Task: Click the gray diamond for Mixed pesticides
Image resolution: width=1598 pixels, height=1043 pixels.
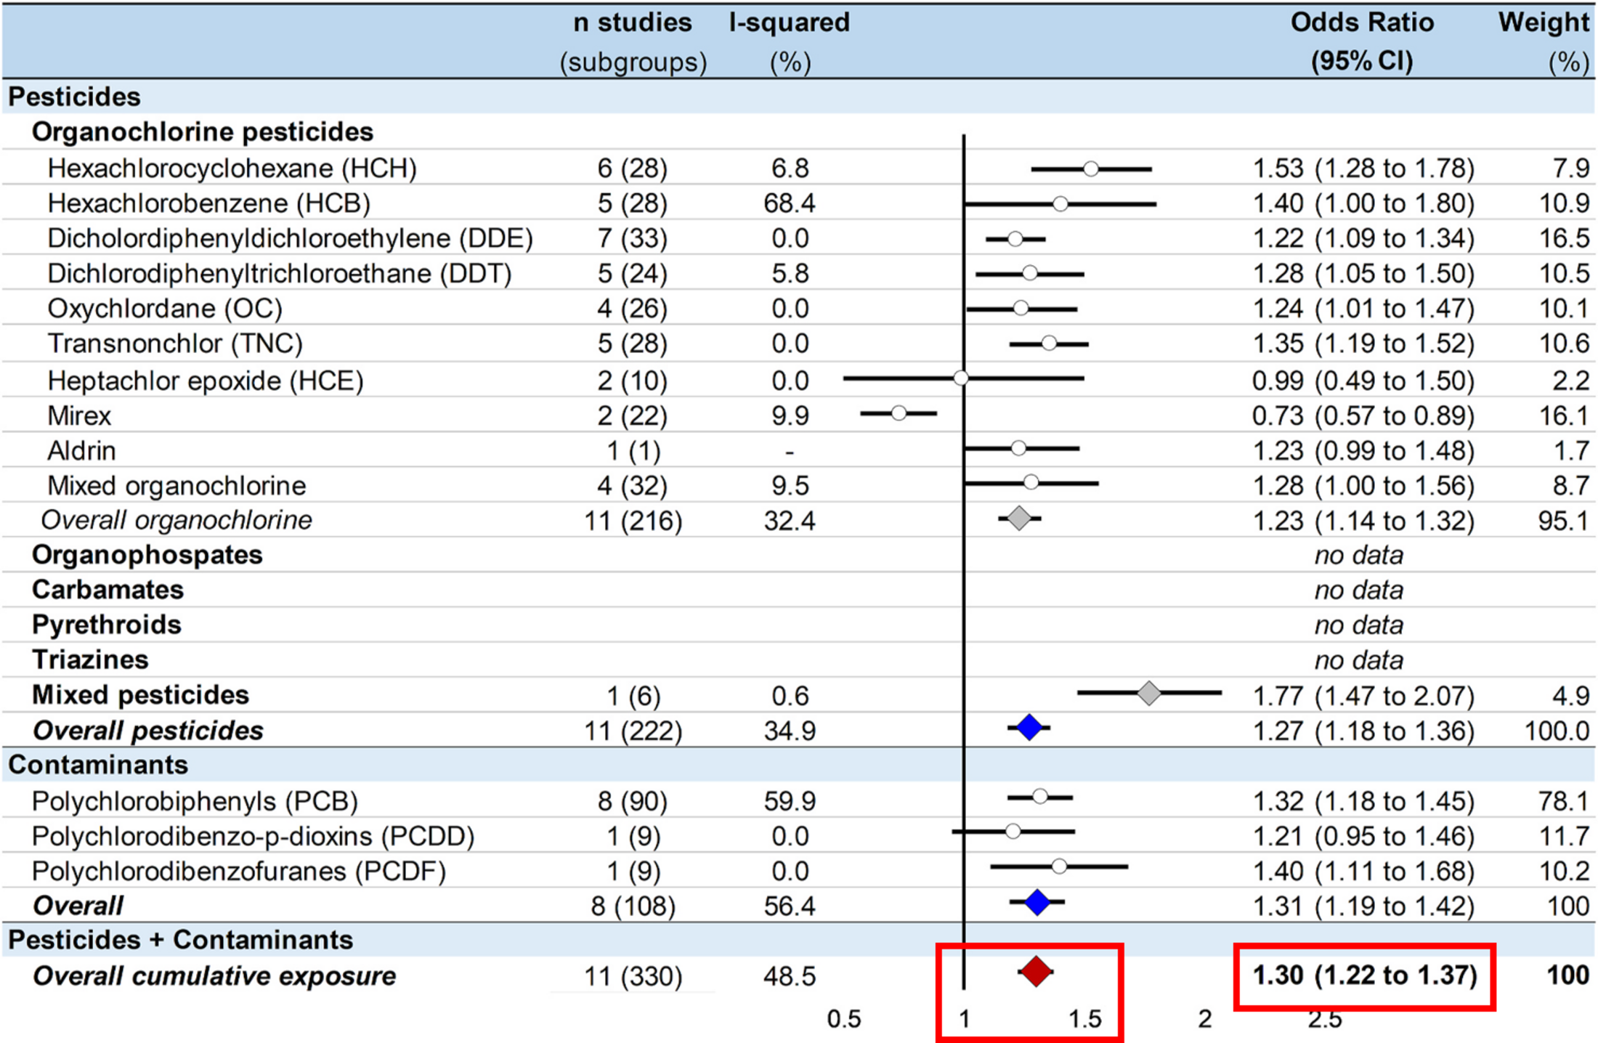Action: pyautogui.click(x=1149, y=693)
